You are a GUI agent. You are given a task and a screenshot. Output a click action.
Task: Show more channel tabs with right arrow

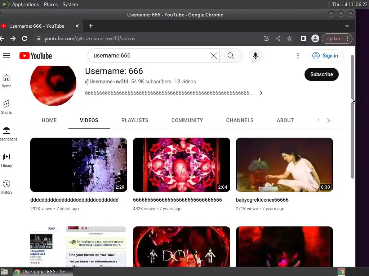point(329,120)
